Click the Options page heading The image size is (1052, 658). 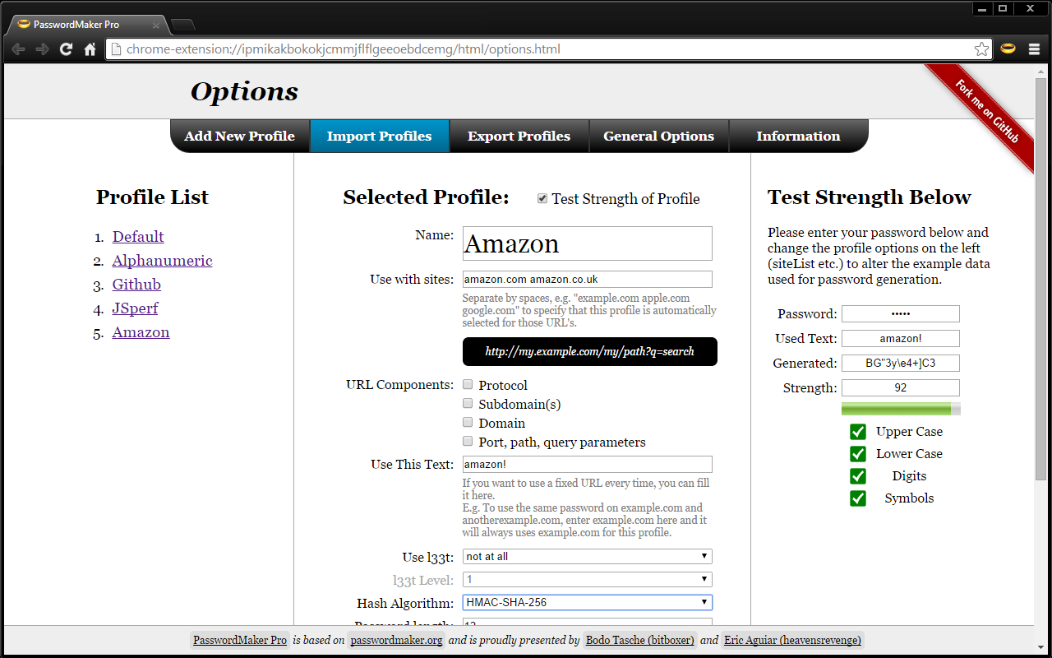tap(244, 91)
